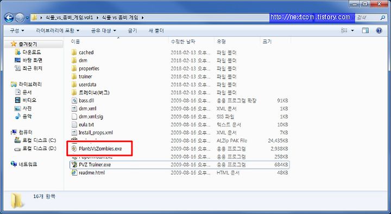The height and width of the screenshot is (214, 391).
Task: Select the cached folder icon
Action: pos(74,53)
